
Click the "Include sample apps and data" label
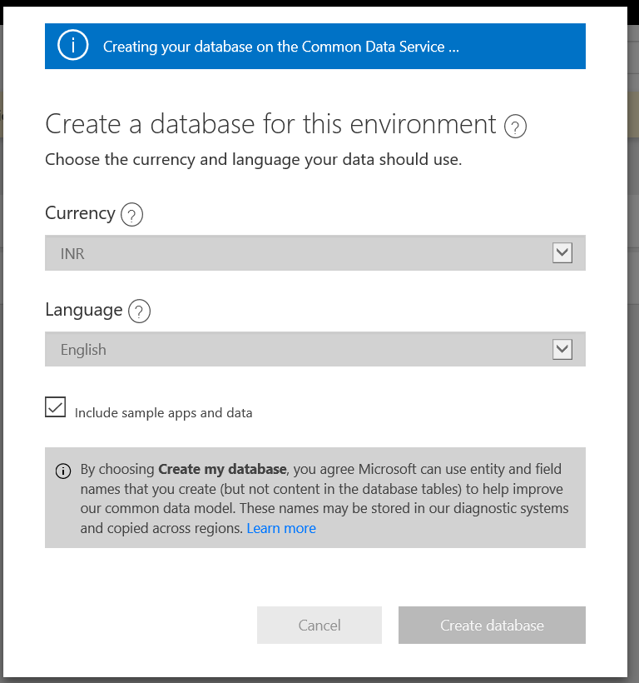pyautogui.click(x=163, y=413)
